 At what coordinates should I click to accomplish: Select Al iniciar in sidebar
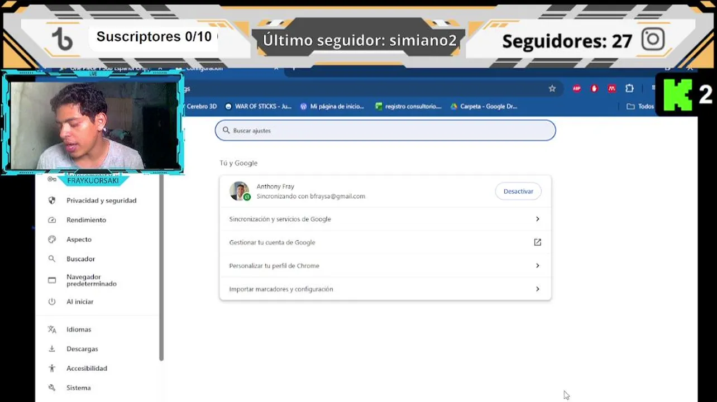pos(79,301)
